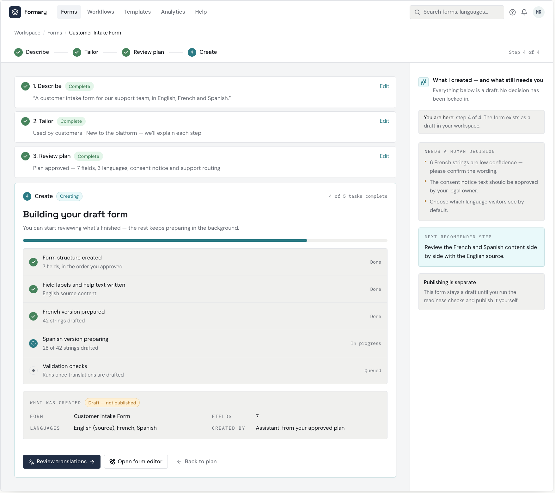
Task: Click the 'You are here' status note
Action: 481,122
